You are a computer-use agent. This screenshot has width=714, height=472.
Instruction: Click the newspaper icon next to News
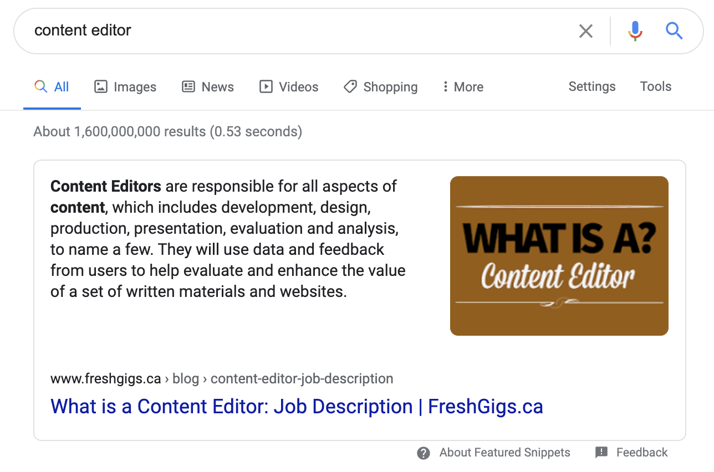point(188,86)
